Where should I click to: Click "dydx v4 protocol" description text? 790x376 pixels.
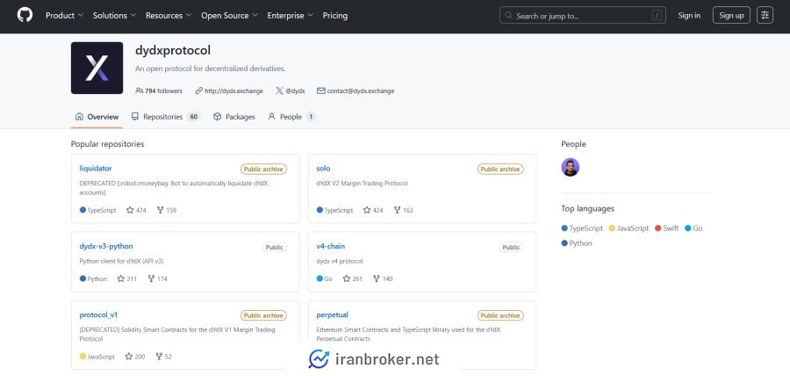click(340, 262)
